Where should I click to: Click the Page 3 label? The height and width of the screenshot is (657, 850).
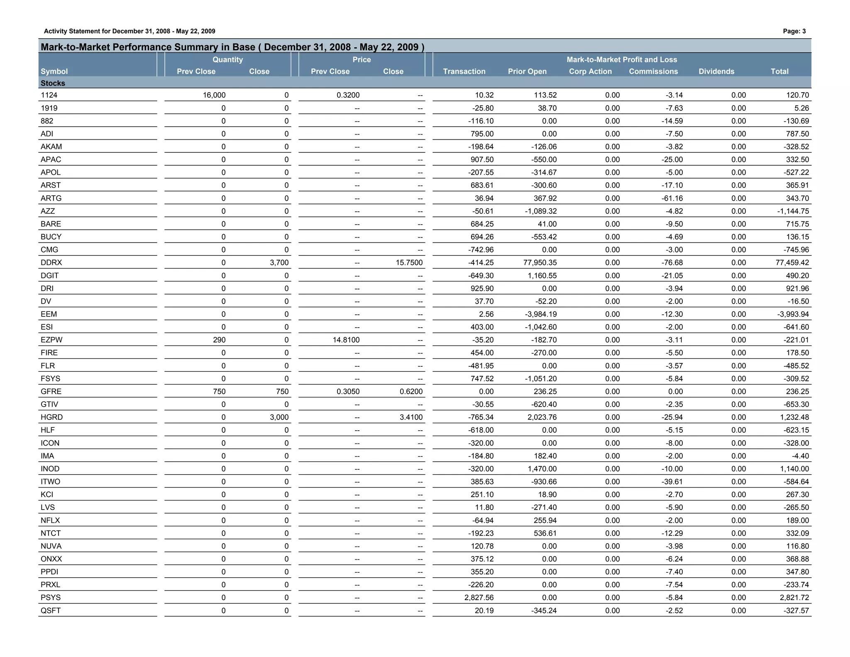[x=794, y=31]
